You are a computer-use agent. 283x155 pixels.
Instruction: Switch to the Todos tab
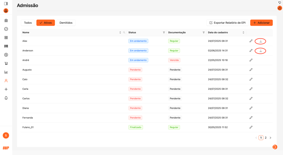(x=28, y=23)
